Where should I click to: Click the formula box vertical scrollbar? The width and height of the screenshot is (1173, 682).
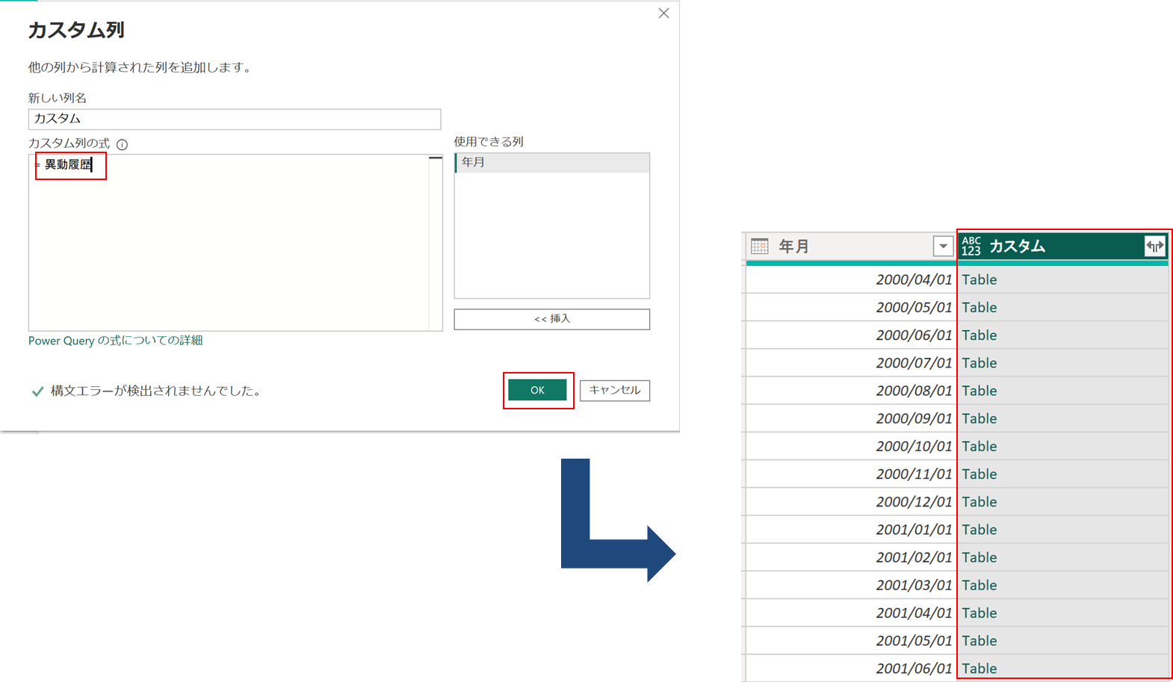coord(436,242)
